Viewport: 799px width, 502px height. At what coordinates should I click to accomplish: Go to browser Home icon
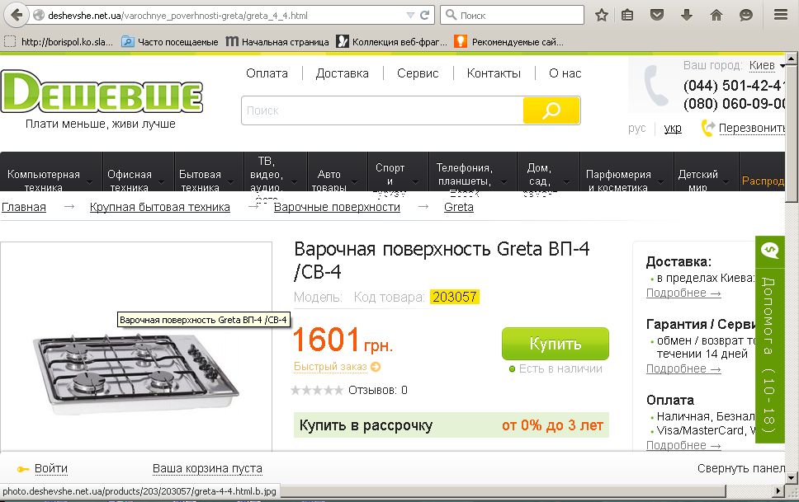(716, 16)
